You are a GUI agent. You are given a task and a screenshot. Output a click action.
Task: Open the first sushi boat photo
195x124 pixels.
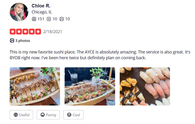pyautogui.click(x=35, y=86)
